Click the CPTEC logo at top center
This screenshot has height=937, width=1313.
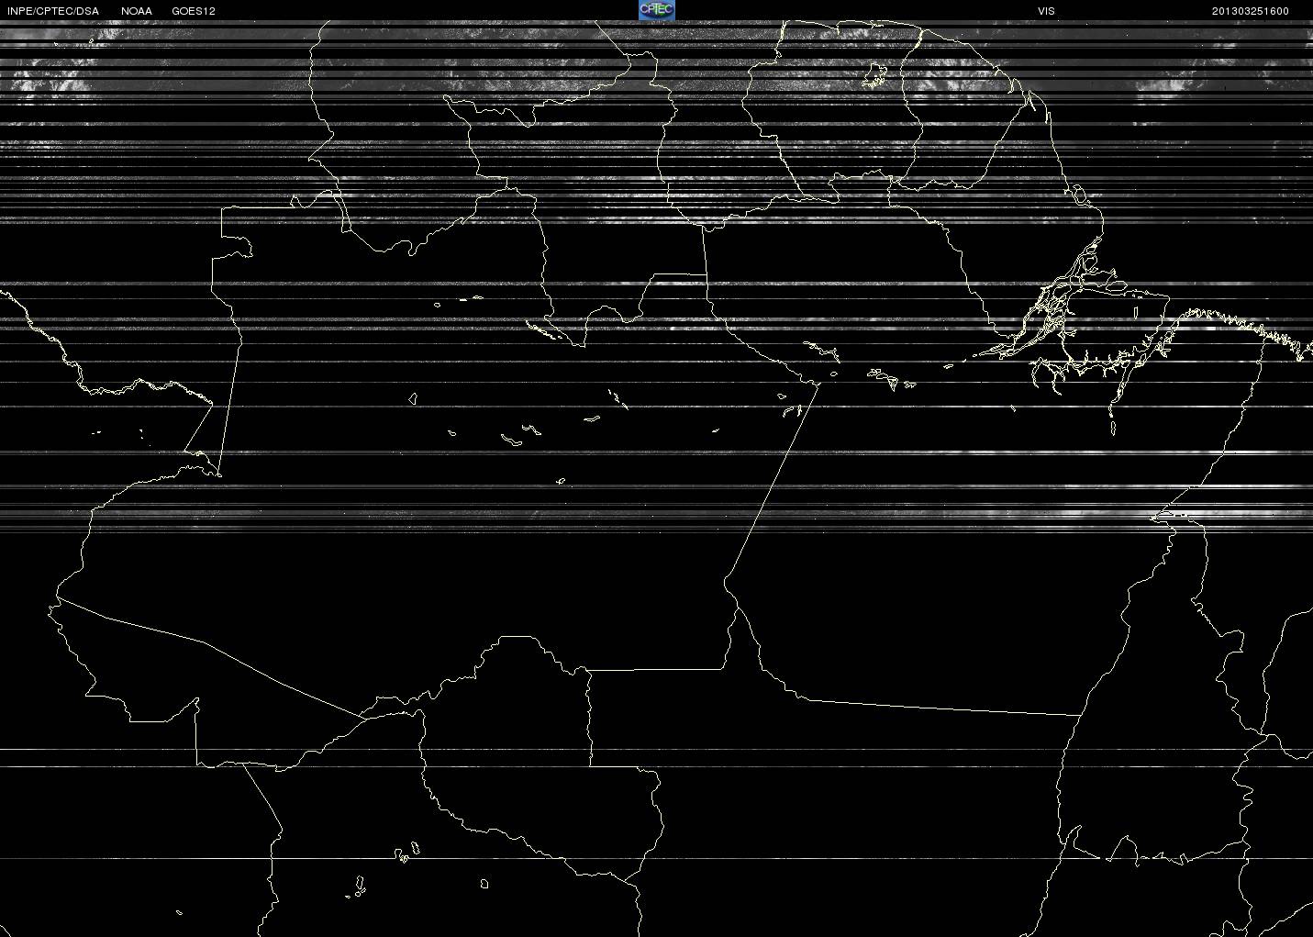[x=656, y=10]
